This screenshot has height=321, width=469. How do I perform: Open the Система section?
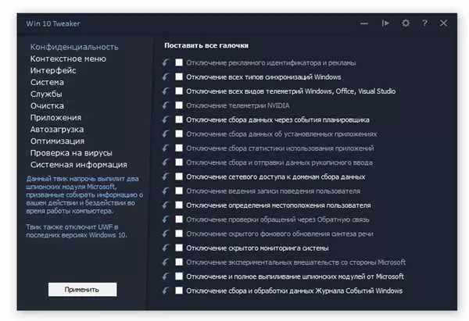point(47,82)
